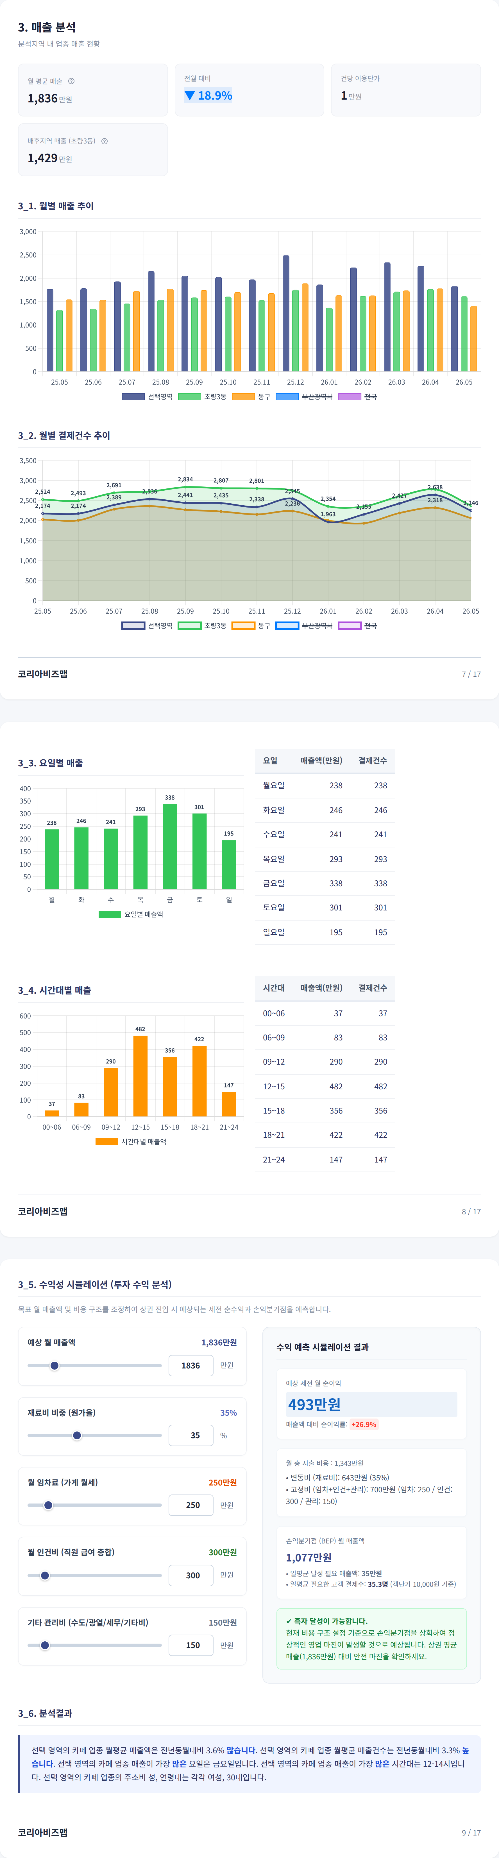
Task: Focus the 예상 월 매출액 input showing 1836
Action: pos(191,1365)
